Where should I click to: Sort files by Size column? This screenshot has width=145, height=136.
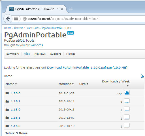click(84, 84)
